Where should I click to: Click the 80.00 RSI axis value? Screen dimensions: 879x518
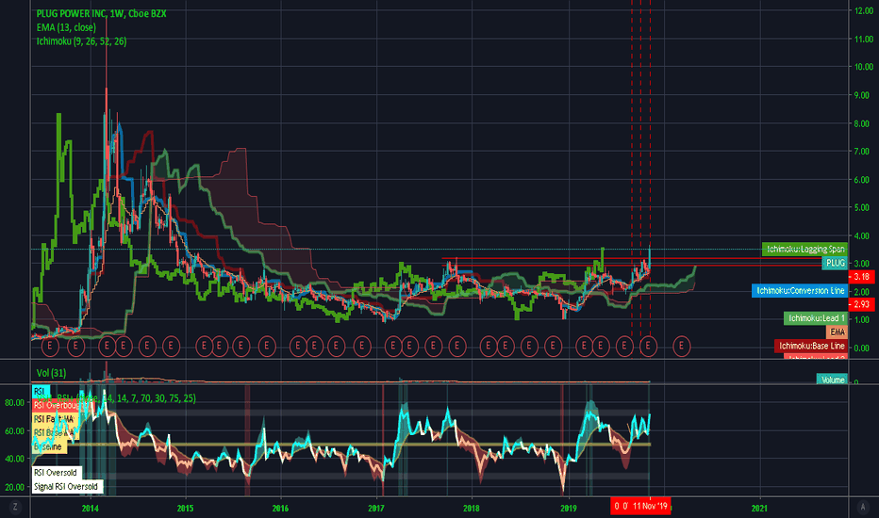click(x=14, y=403)
